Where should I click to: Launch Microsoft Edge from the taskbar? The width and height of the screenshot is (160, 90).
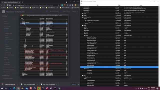[x=14, y=88]
